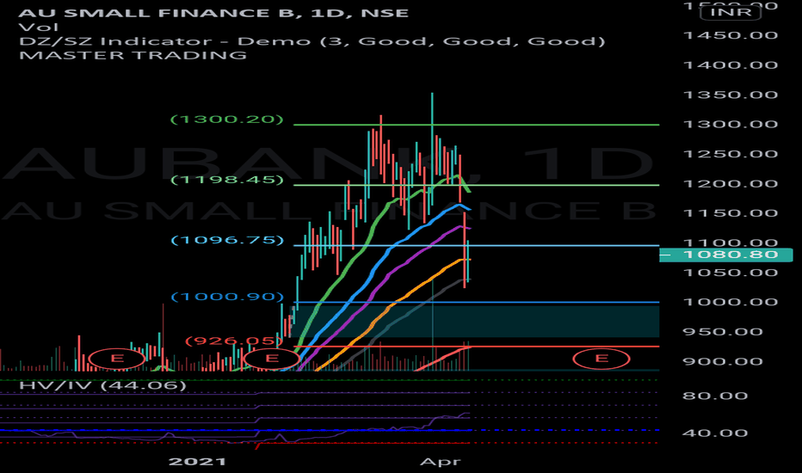Select the teal demand zone rectangle
The height and width of the screenshot is (473, 802).
click(475, 321)
